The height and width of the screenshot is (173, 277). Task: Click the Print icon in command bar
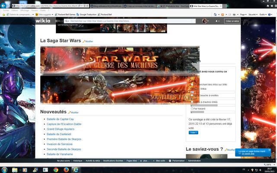(x=234, y=14)
